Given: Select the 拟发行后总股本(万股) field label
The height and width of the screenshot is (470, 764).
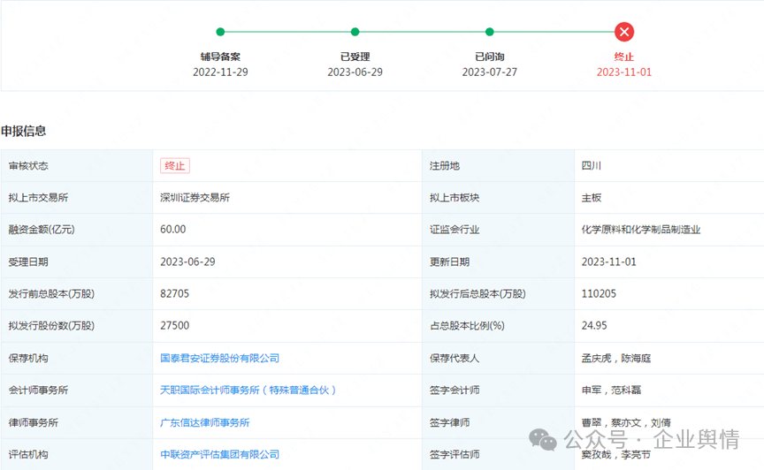Looking at the screenshot, I should tap(477, 293).
